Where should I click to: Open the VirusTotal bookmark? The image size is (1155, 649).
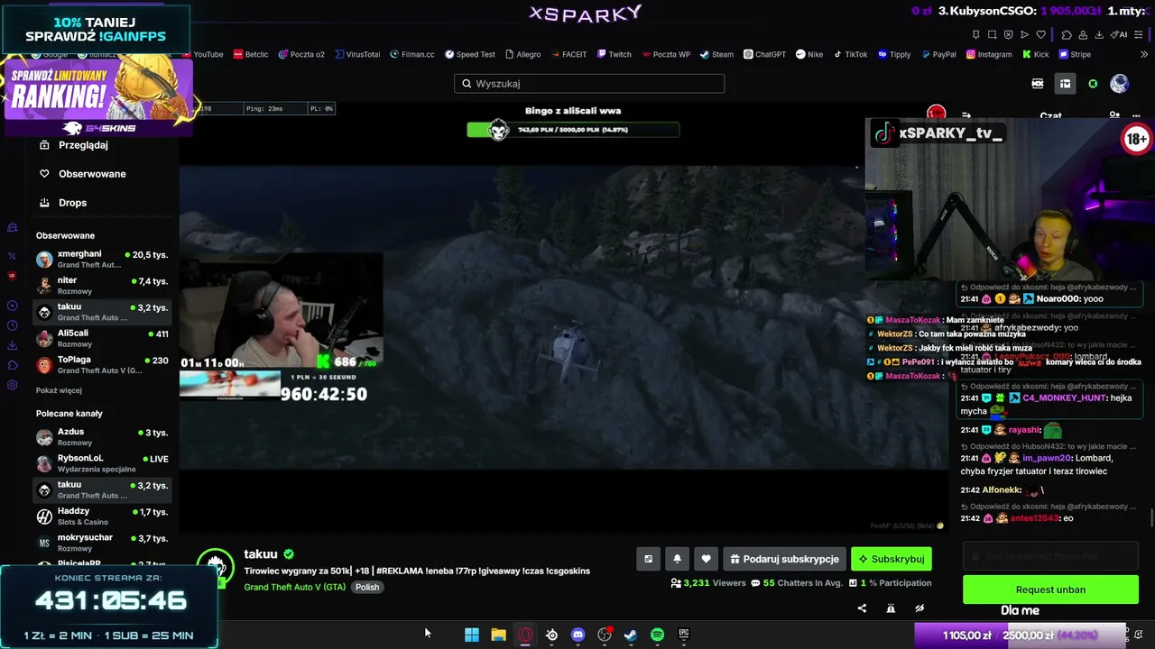[x=357, y=54]
